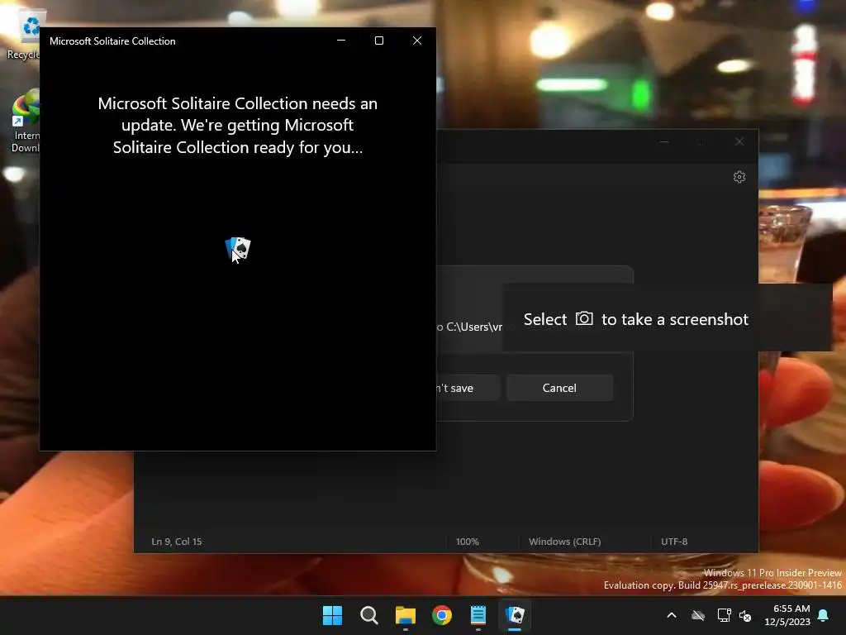This screenshot has width=846, height=635.
Task: Click Windows (CRLF) line ending indicator
Action: tap(564, 541)
